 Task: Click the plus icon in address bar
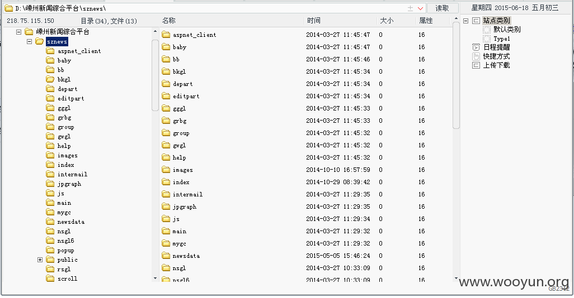411,8
